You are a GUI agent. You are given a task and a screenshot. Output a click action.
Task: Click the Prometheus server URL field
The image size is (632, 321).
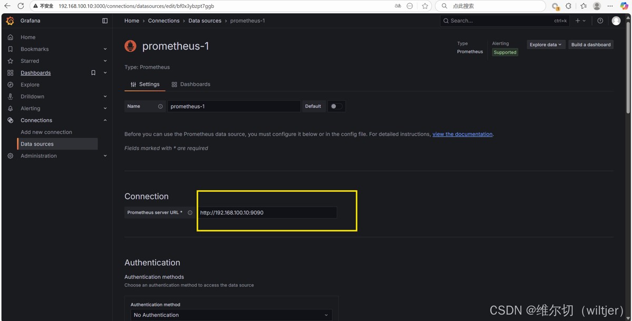[267, 212]
